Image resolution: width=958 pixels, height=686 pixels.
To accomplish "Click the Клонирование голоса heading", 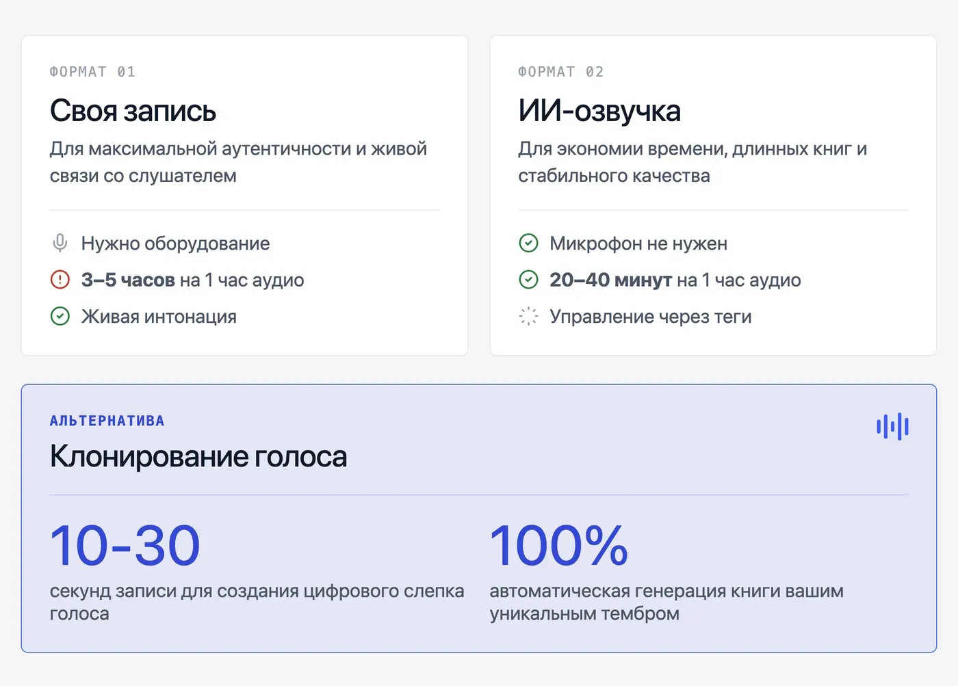I will pos(198,456).
